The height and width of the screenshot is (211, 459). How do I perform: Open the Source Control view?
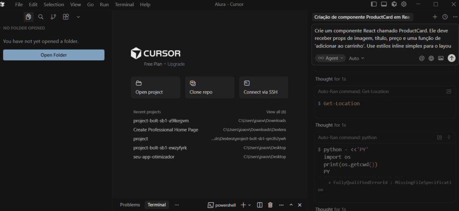[53, 17]
